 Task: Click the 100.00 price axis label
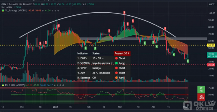point(212,13)
